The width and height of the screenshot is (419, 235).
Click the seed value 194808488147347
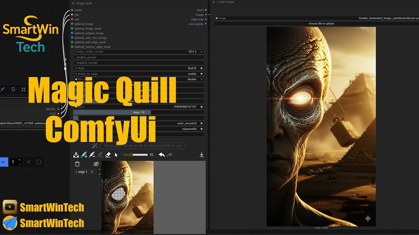tap(185, 107)
